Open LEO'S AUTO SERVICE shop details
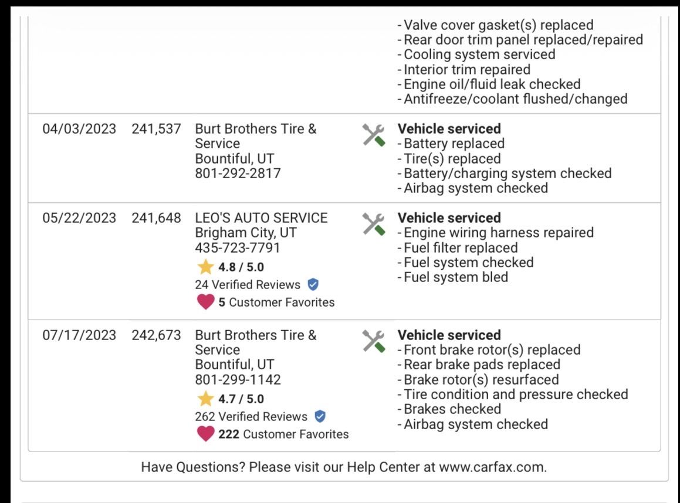 tap(261, 217)
